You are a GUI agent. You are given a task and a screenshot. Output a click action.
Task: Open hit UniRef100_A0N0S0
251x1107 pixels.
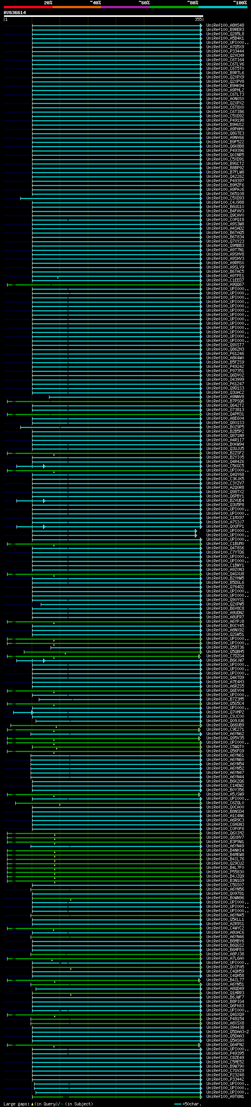225,99
